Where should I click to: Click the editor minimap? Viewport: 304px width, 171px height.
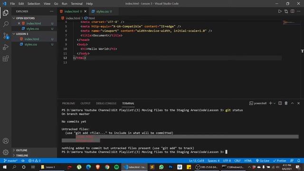point(291,22)
